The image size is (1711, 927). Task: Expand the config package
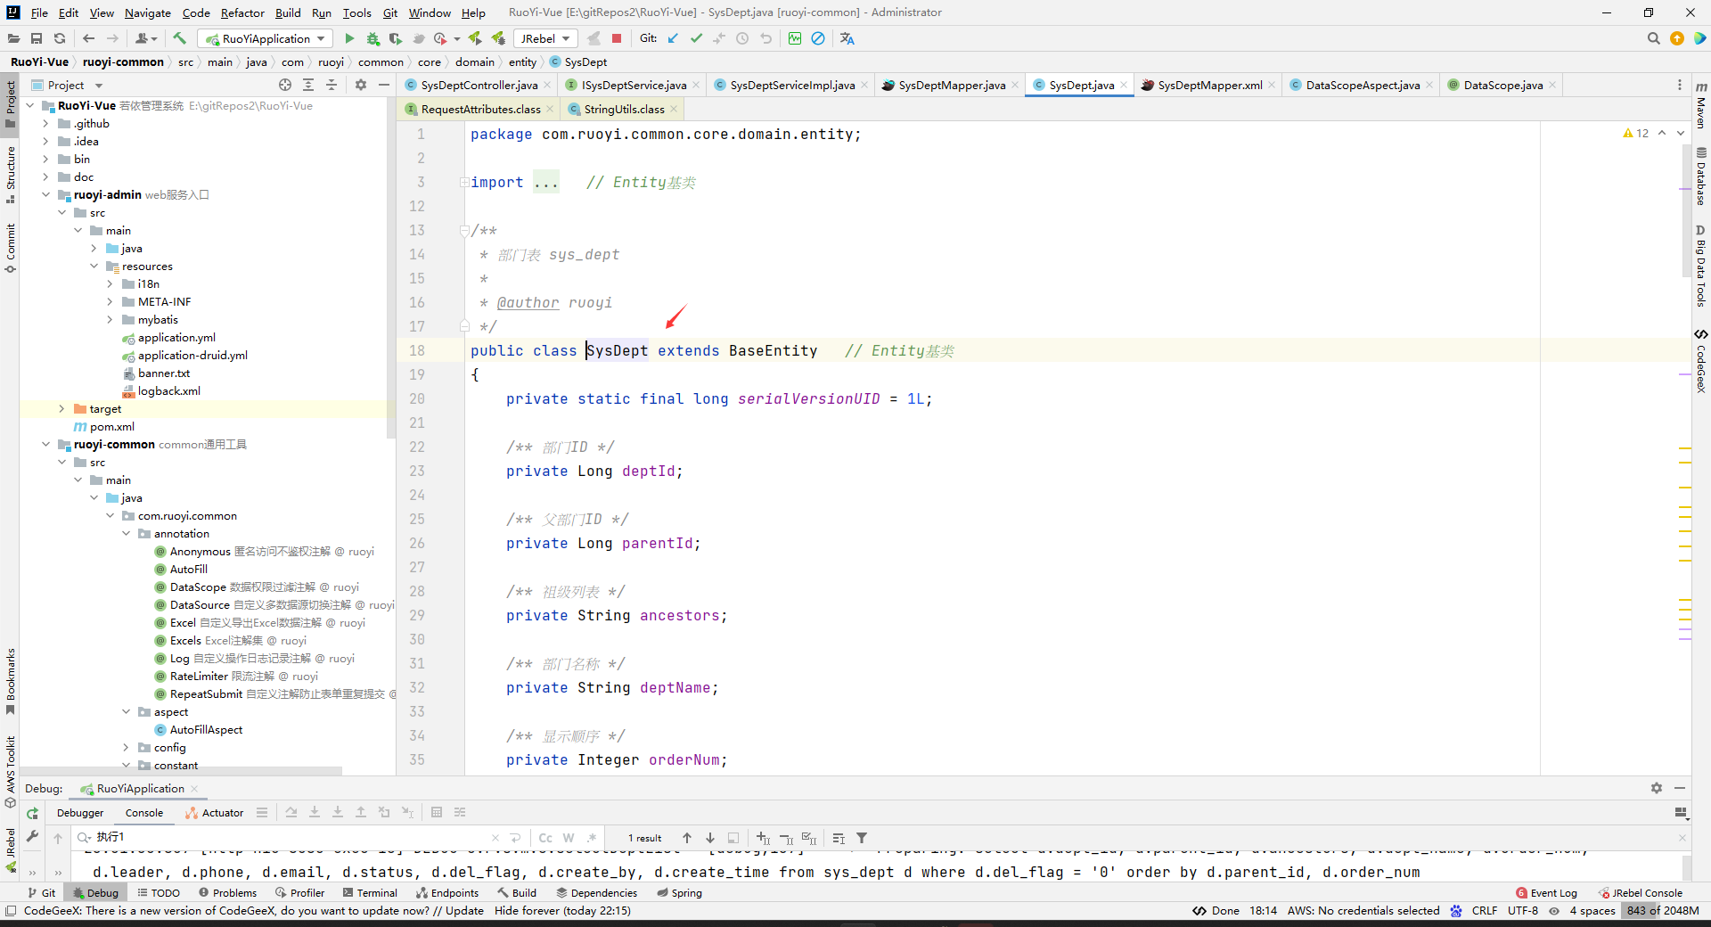click(126, 748)
